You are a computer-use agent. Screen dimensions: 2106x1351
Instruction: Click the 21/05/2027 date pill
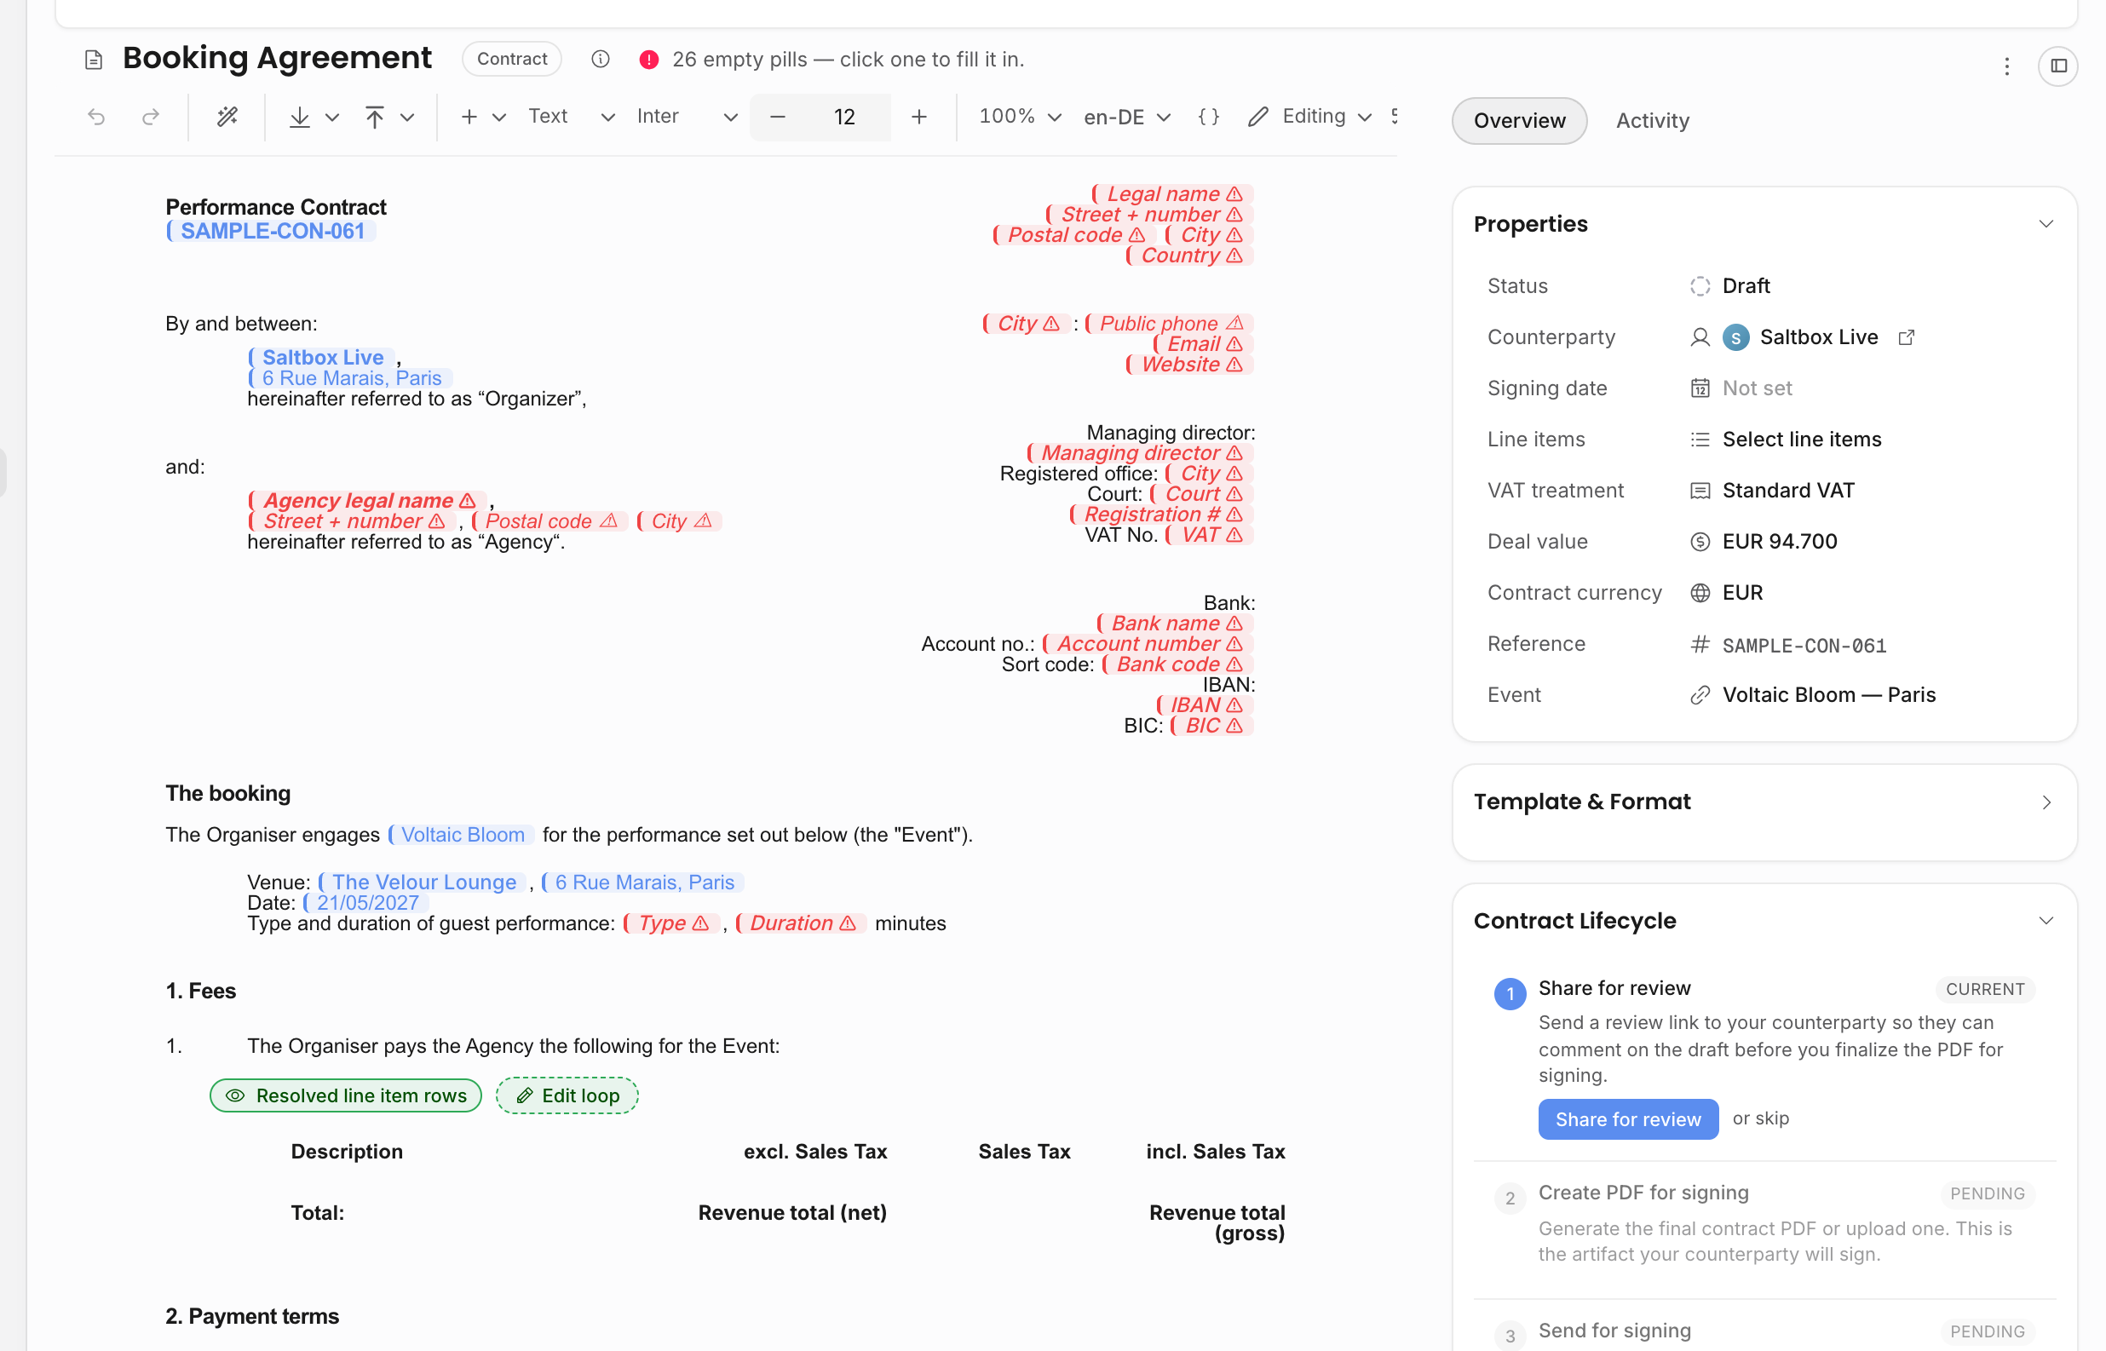pyautogui.click(x=366, y=902)
